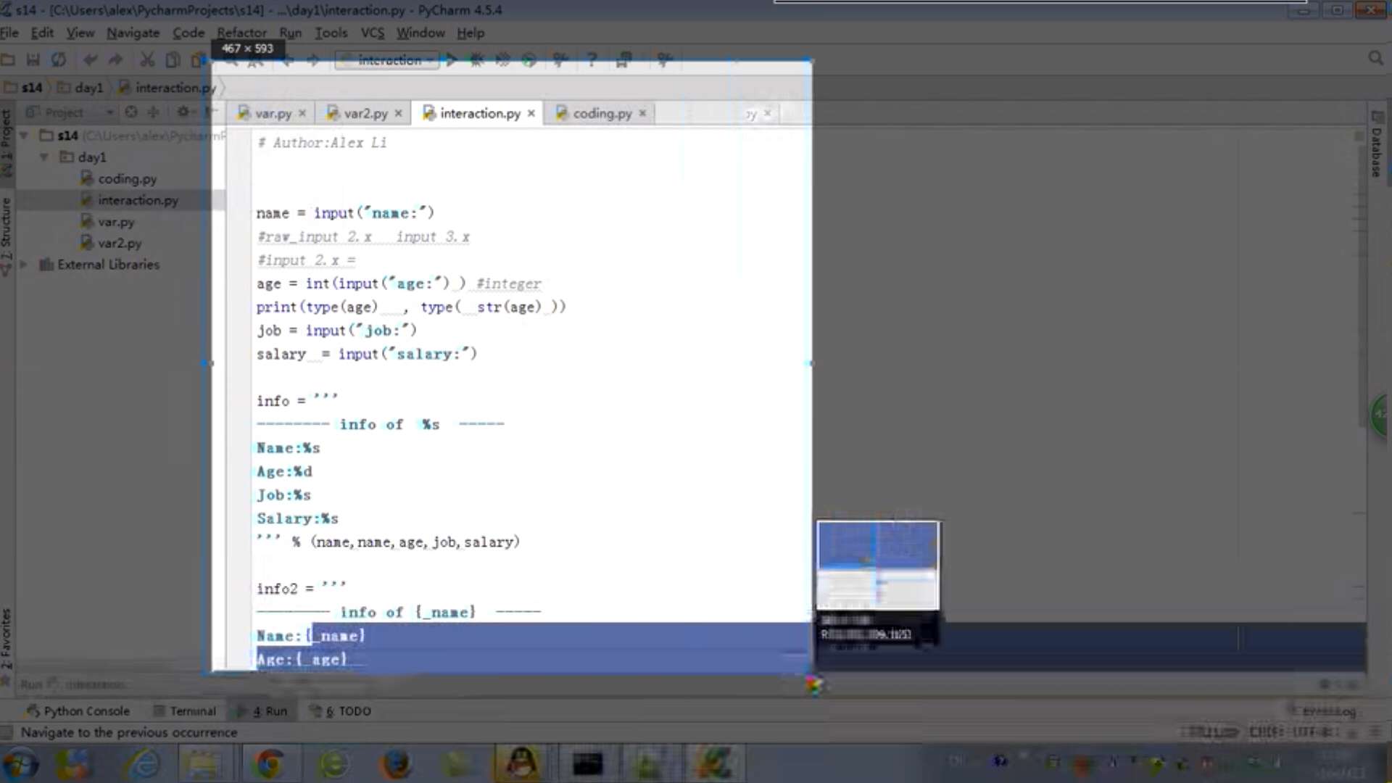Expand the External Libraries node

[x=24, y=265]
